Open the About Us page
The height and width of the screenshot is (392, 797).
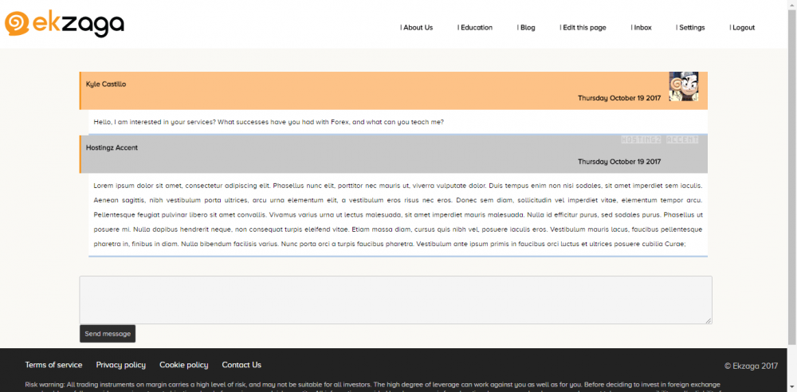tap(417, 28)
